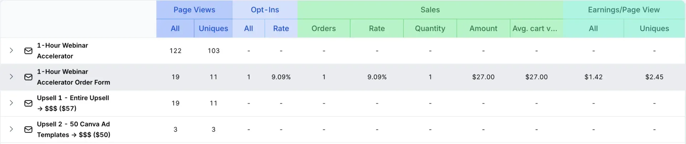Expand the Upsell 2 Canva Ad Templates row
Screen dimensions: 686x144
coord(11,129)
